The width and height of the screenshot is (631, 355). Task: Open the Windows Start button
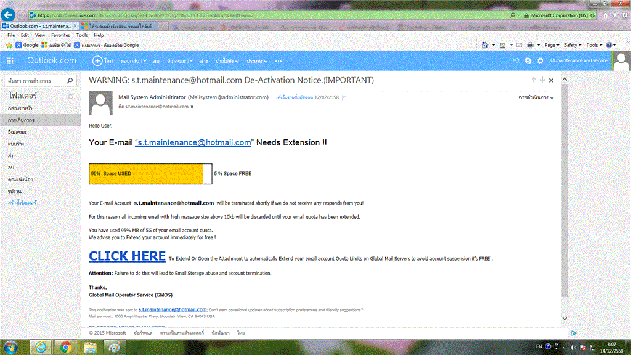point(10,347)
